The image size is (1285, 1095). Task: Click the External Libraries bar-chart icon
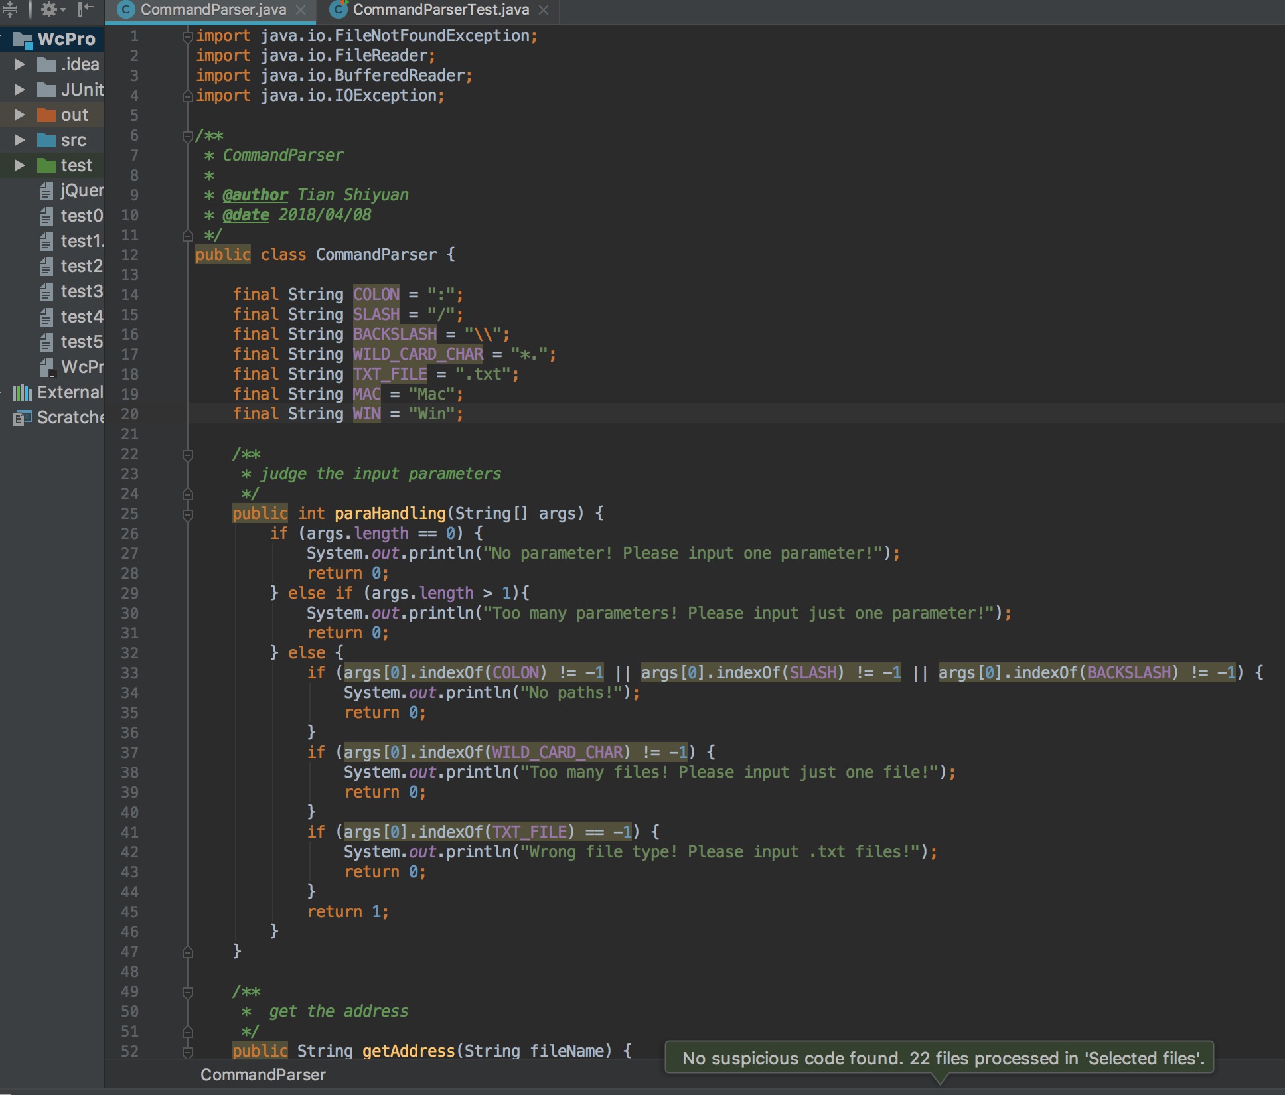pyautogui.click(x=23, y=392)
